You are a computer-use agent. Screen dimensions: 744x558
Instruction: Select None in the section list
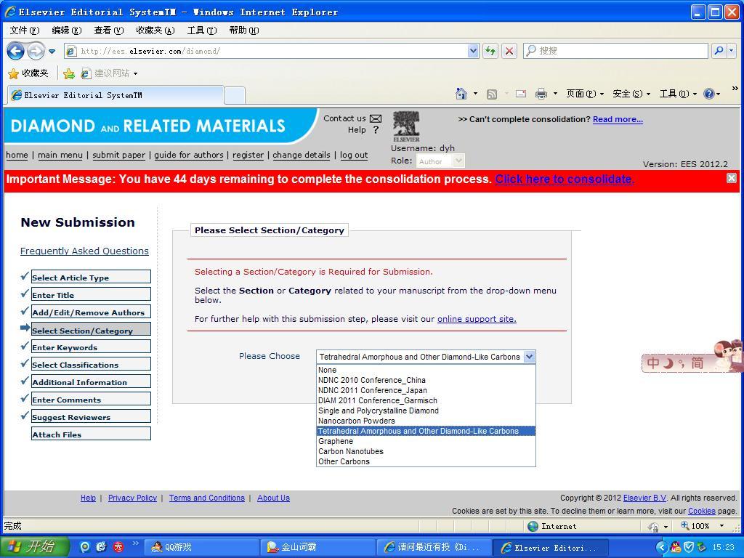point(426,370)
